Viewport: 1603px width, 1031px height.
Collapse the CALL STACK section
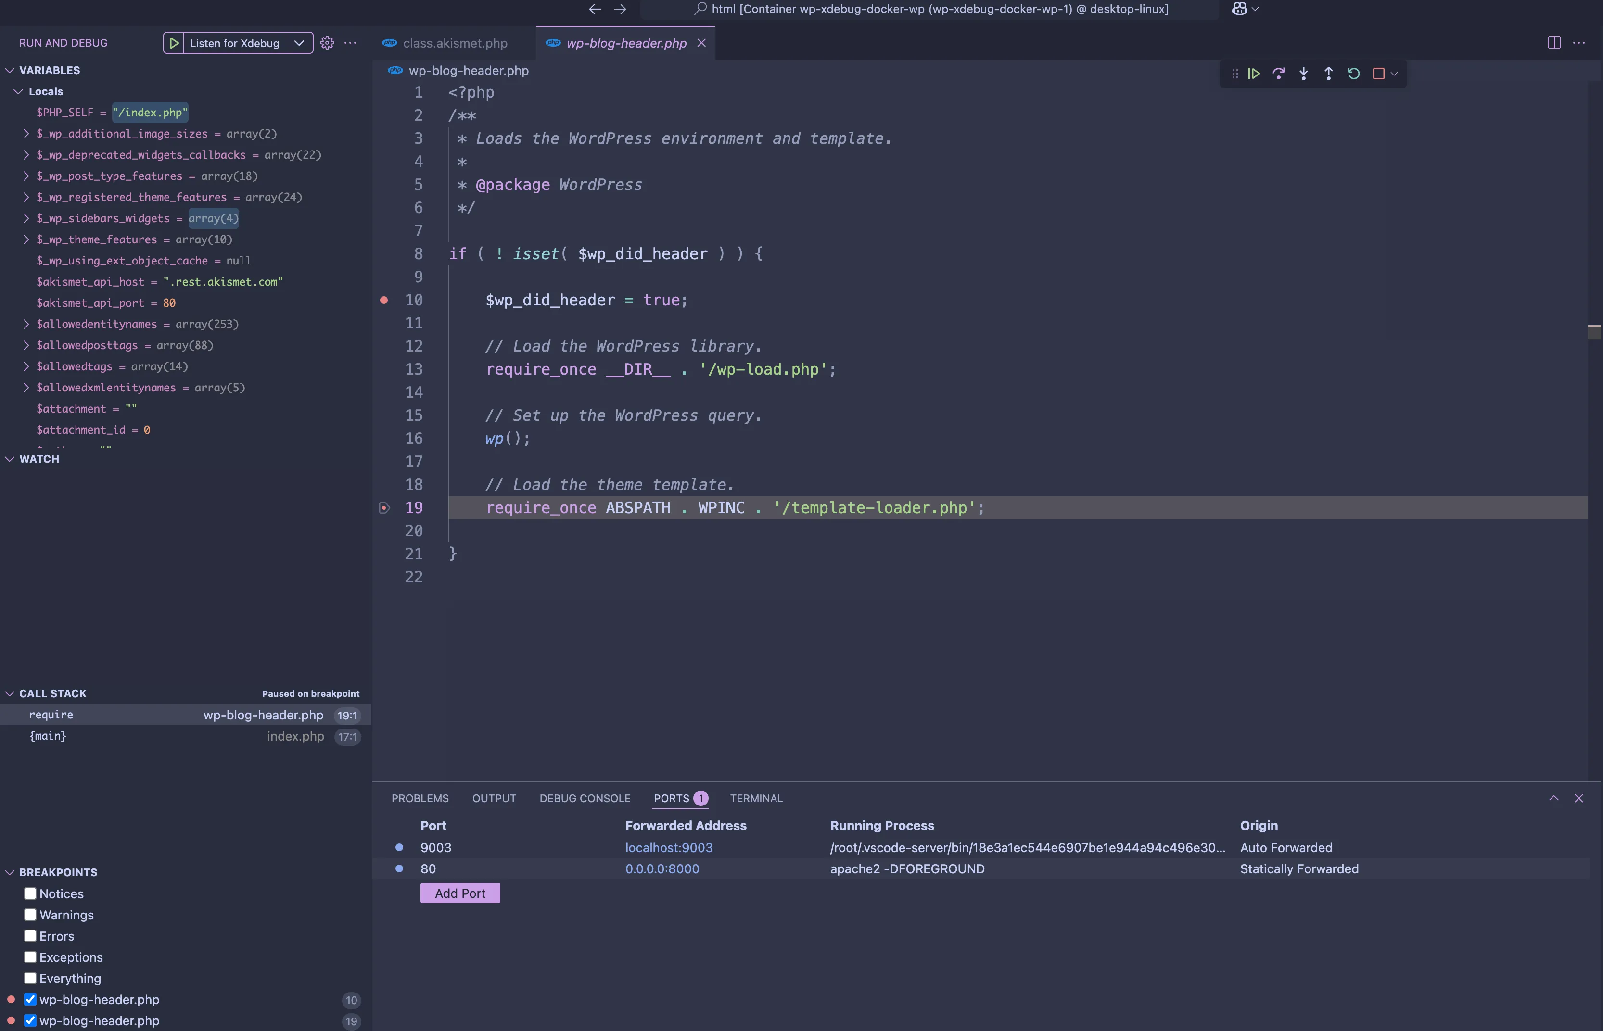(x=10, y=693)
